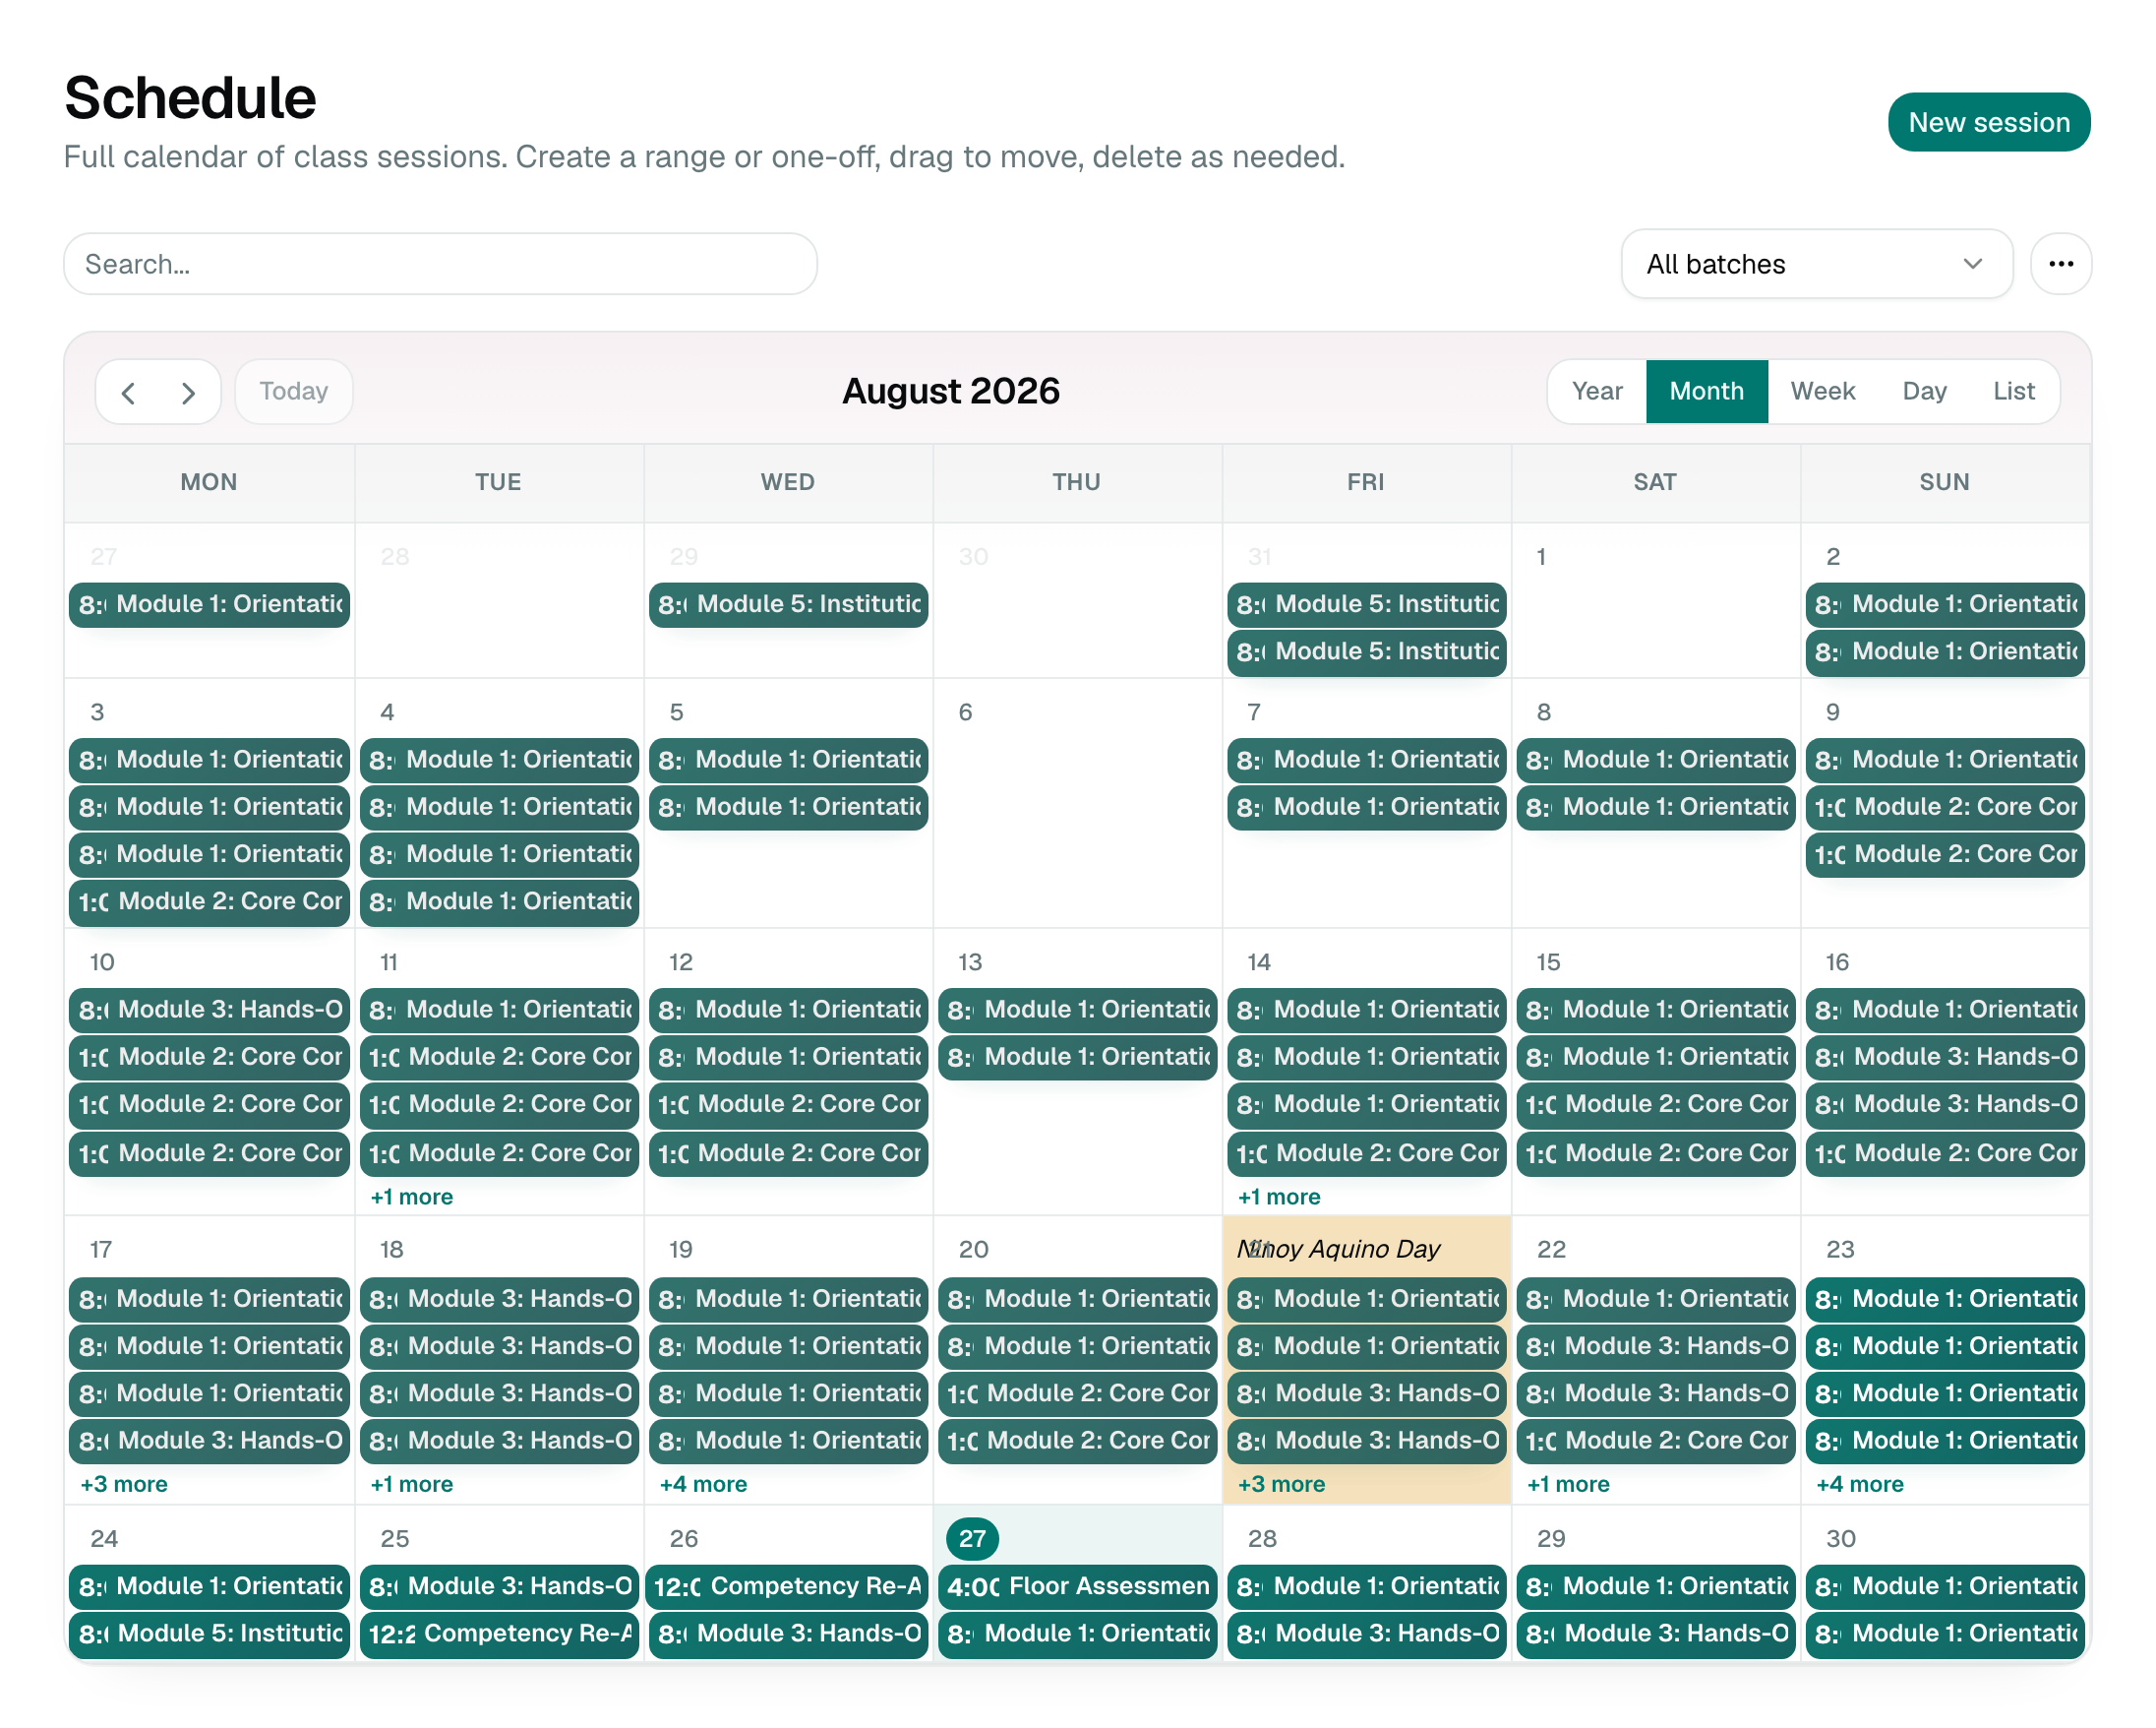
Task: Open the three-dots more options menu
Action: 2061,264
